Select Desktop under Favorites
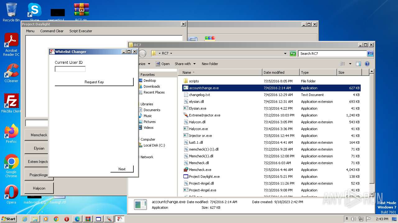398x223 pixels. [x=150, y=81]
